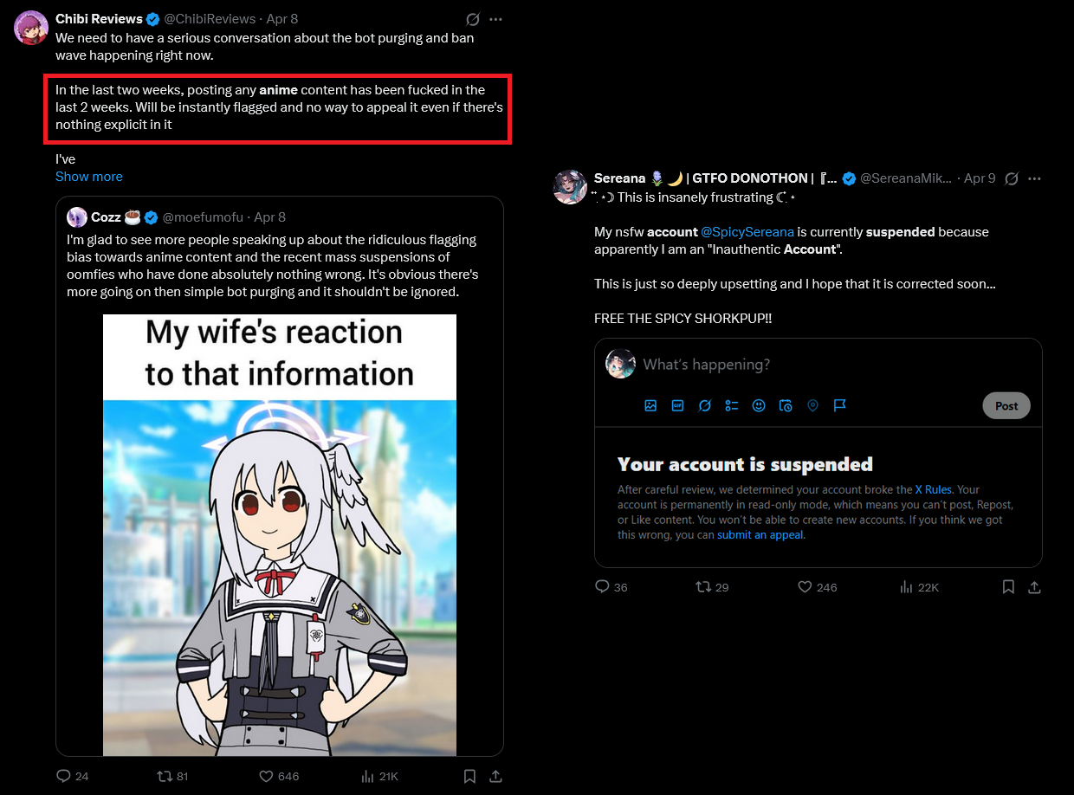This screenshot has height=795, width=1074.
Task: Share the Chibi Reviews post
Action: click(x=495, y=776)
